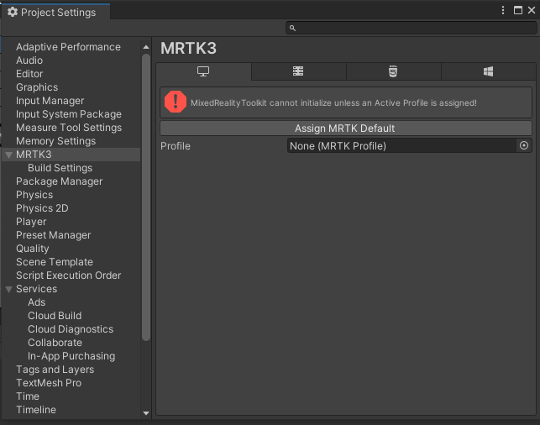The width and height of the screenshot is (540, 425).
Task: Choose the Windows UWP platform tab
Action: coord(488,71)
